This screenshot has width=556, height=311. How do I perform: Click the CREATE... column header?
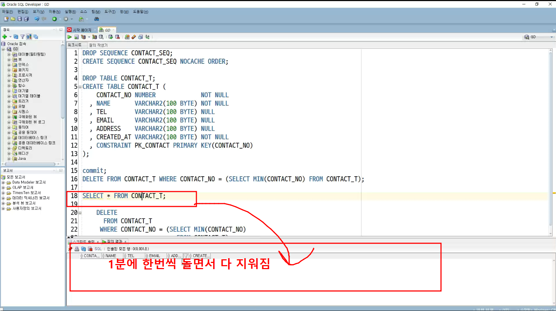click(x=200, y=256)
